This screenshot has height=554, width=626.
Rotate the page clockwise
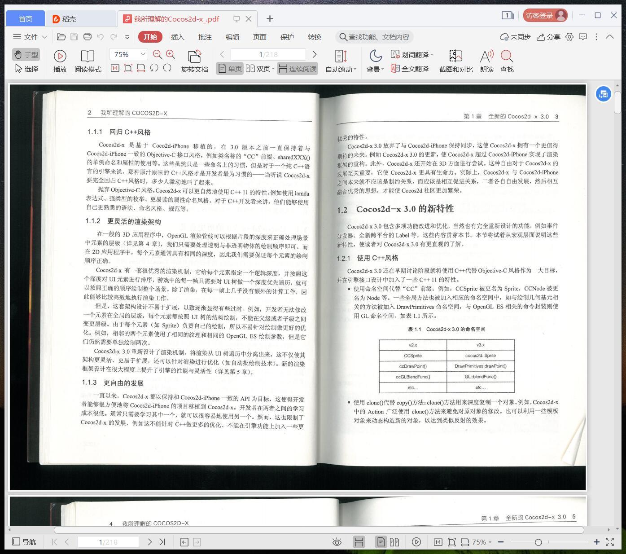coord(167,68)
